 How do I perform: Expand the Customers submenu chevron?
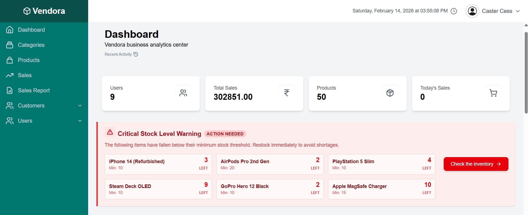click(80, 106)
